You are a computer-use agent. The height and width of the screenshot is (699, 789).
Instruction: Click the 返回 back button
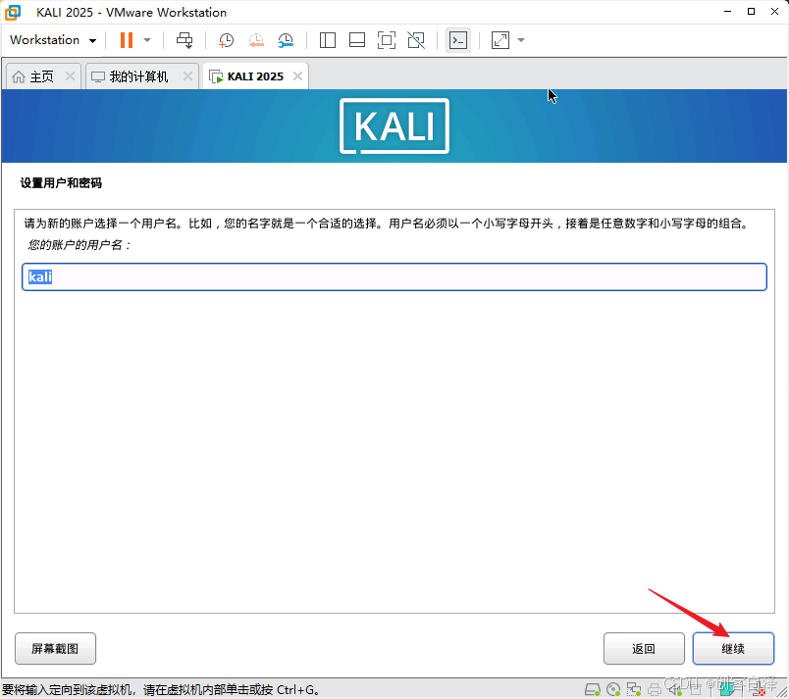point(644,649)
